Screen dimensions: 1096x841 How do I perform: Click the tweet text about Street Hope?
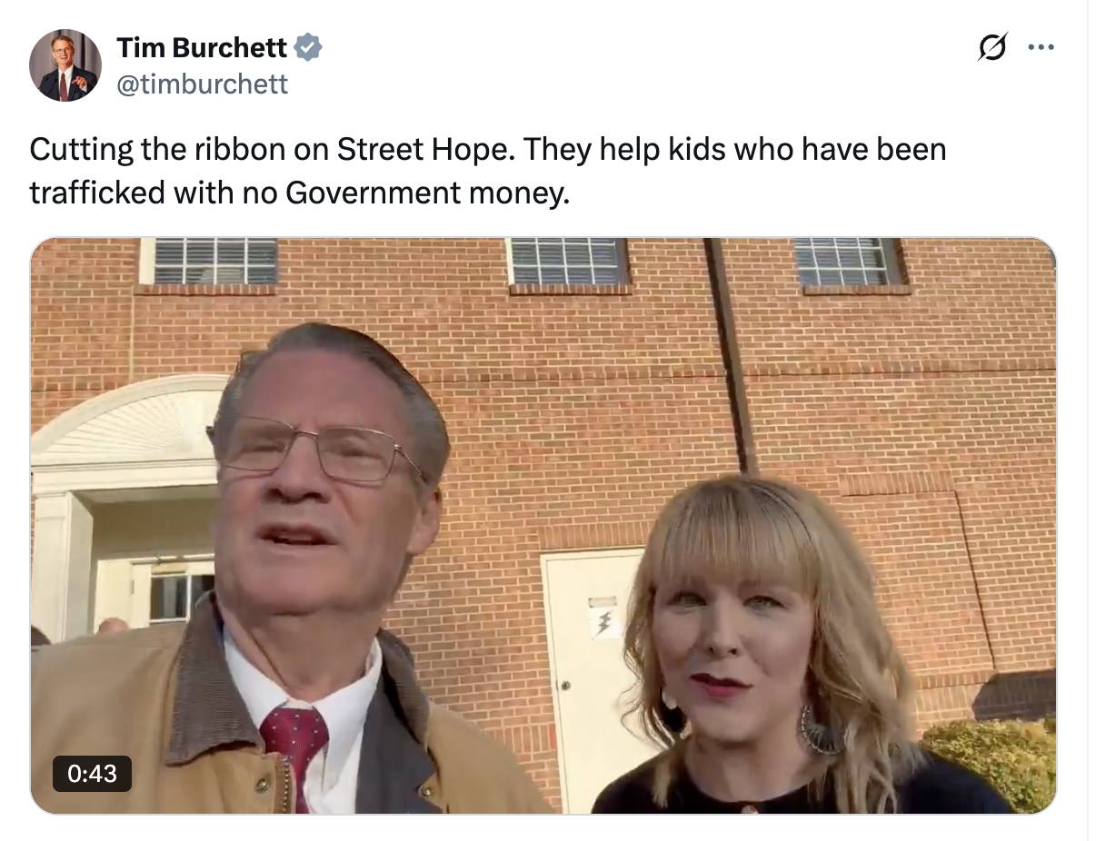(x=488, y=170)
